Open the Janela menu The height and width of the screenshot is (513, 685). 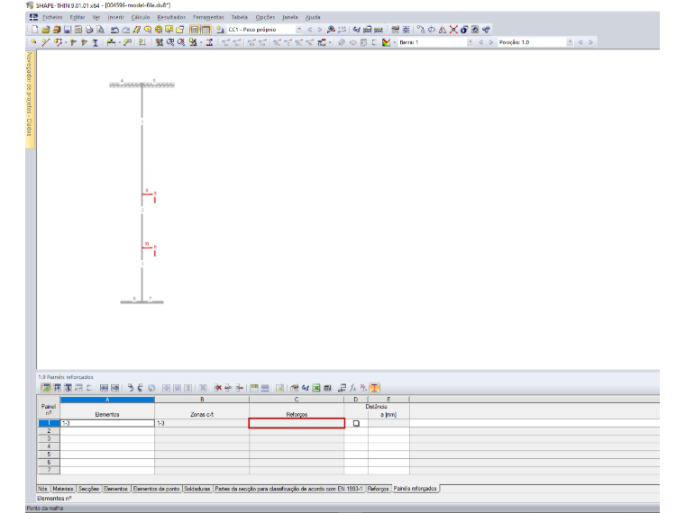point(289,17)
